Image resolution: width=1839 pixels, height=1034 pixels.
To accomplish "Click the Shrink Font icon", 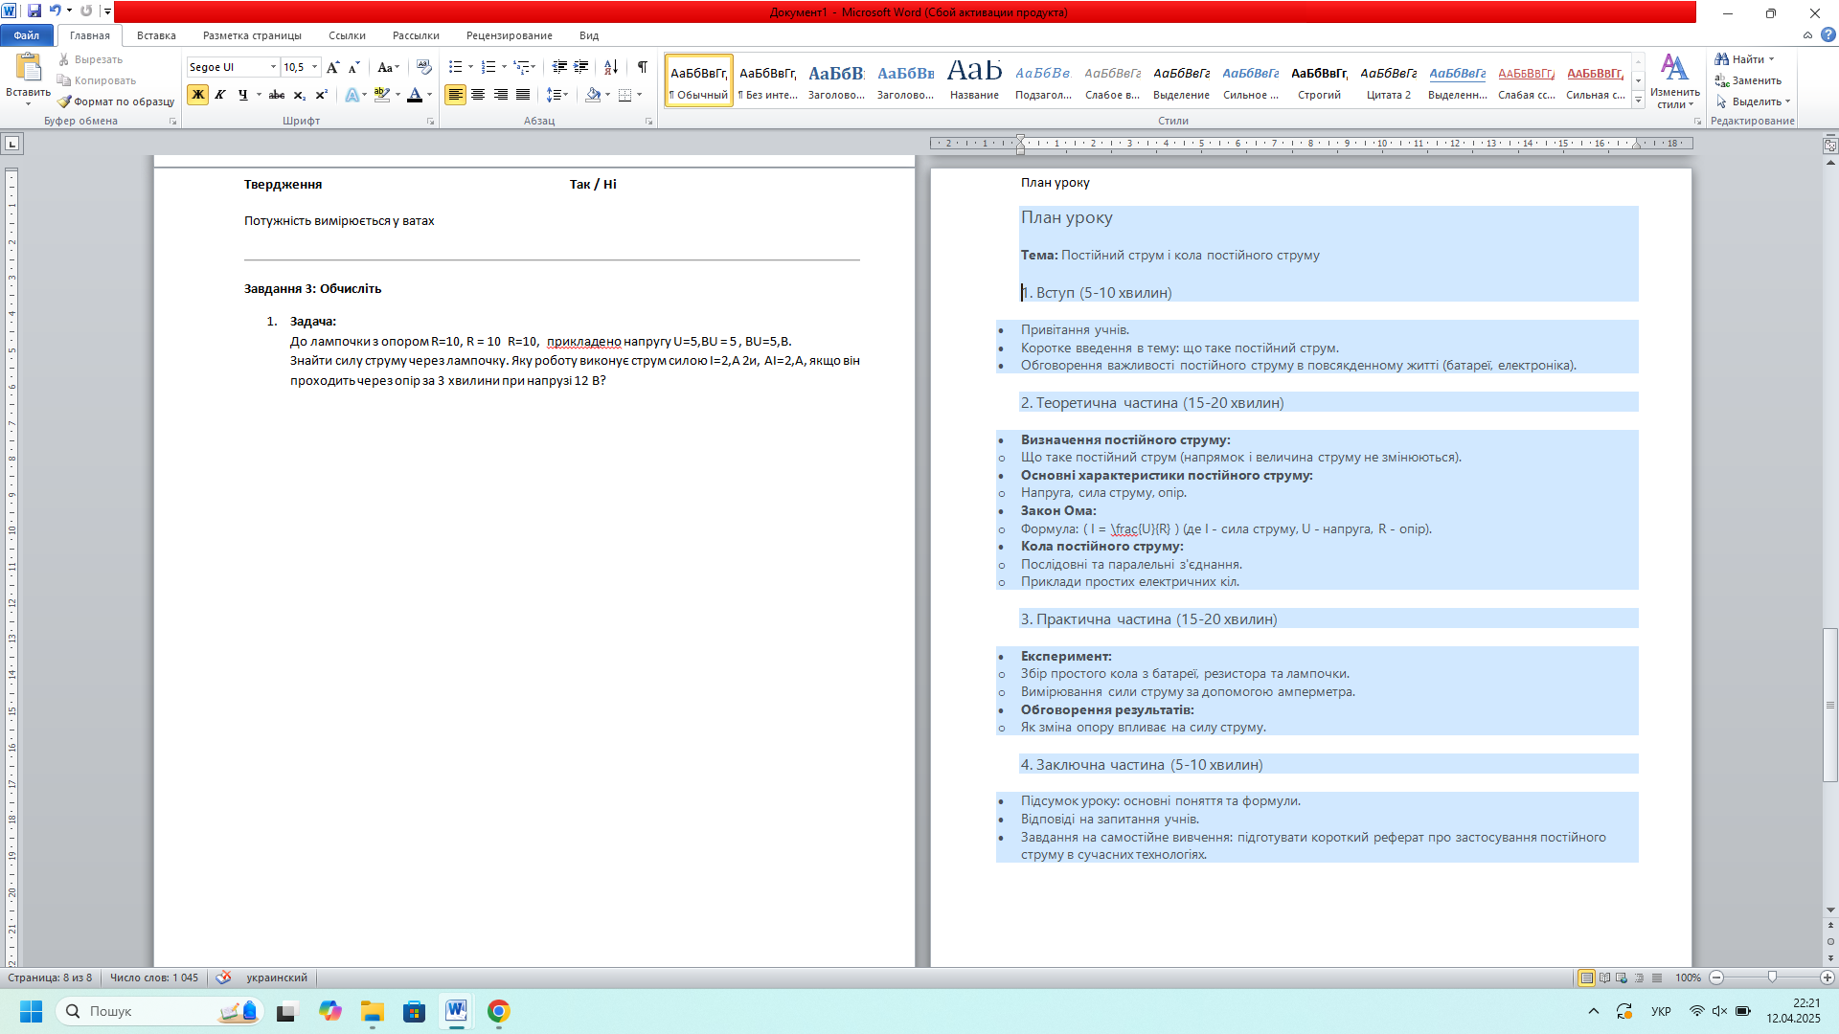I will coord(353,67).
